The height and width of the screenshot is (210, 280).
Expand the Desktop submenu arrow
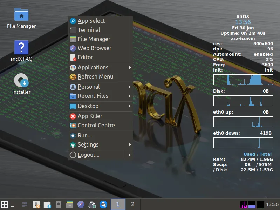coord(130,106)
